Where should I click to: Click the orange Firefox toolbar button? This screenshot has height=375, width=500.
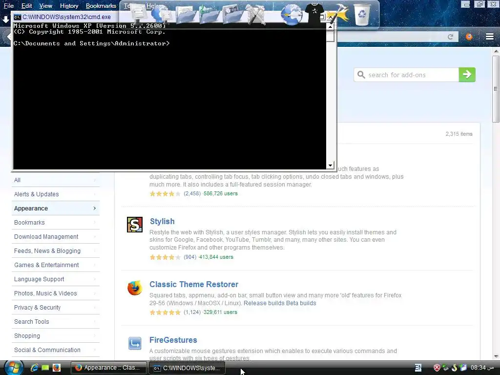point(469,37)
